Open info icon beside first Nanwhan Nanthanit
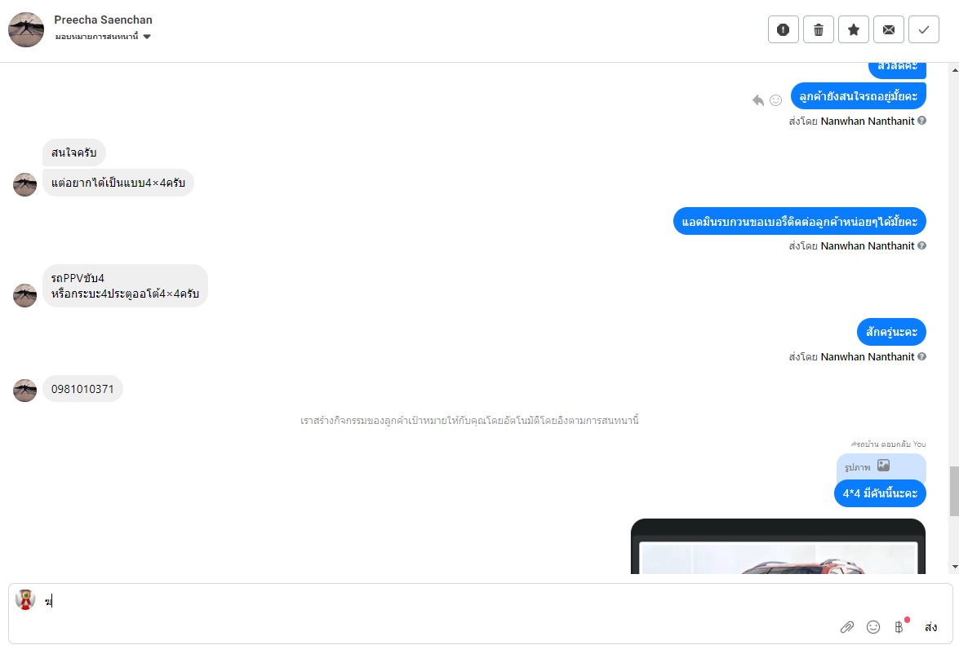This screenshot has width=959, height=645. 921,121
